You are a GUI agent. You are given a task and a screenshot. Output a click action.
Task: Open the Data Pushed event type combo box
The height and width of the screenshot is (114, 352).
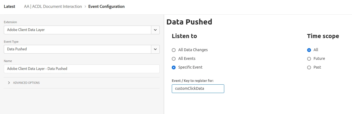click(77, 49)
